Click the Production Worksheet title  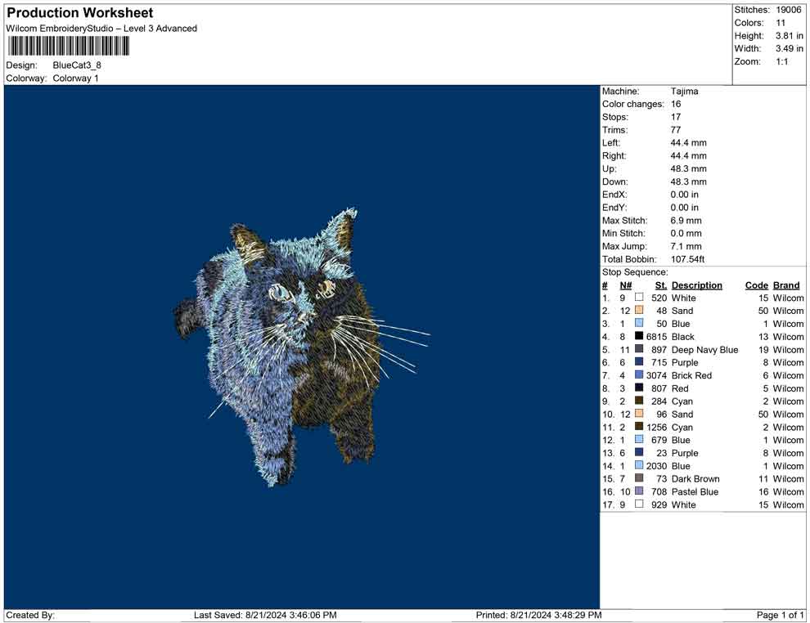click(79, 13)
